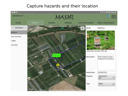Open the beehives photo
Image resolution: width=128 pixels, height=96 pixels.
[101, 40]
